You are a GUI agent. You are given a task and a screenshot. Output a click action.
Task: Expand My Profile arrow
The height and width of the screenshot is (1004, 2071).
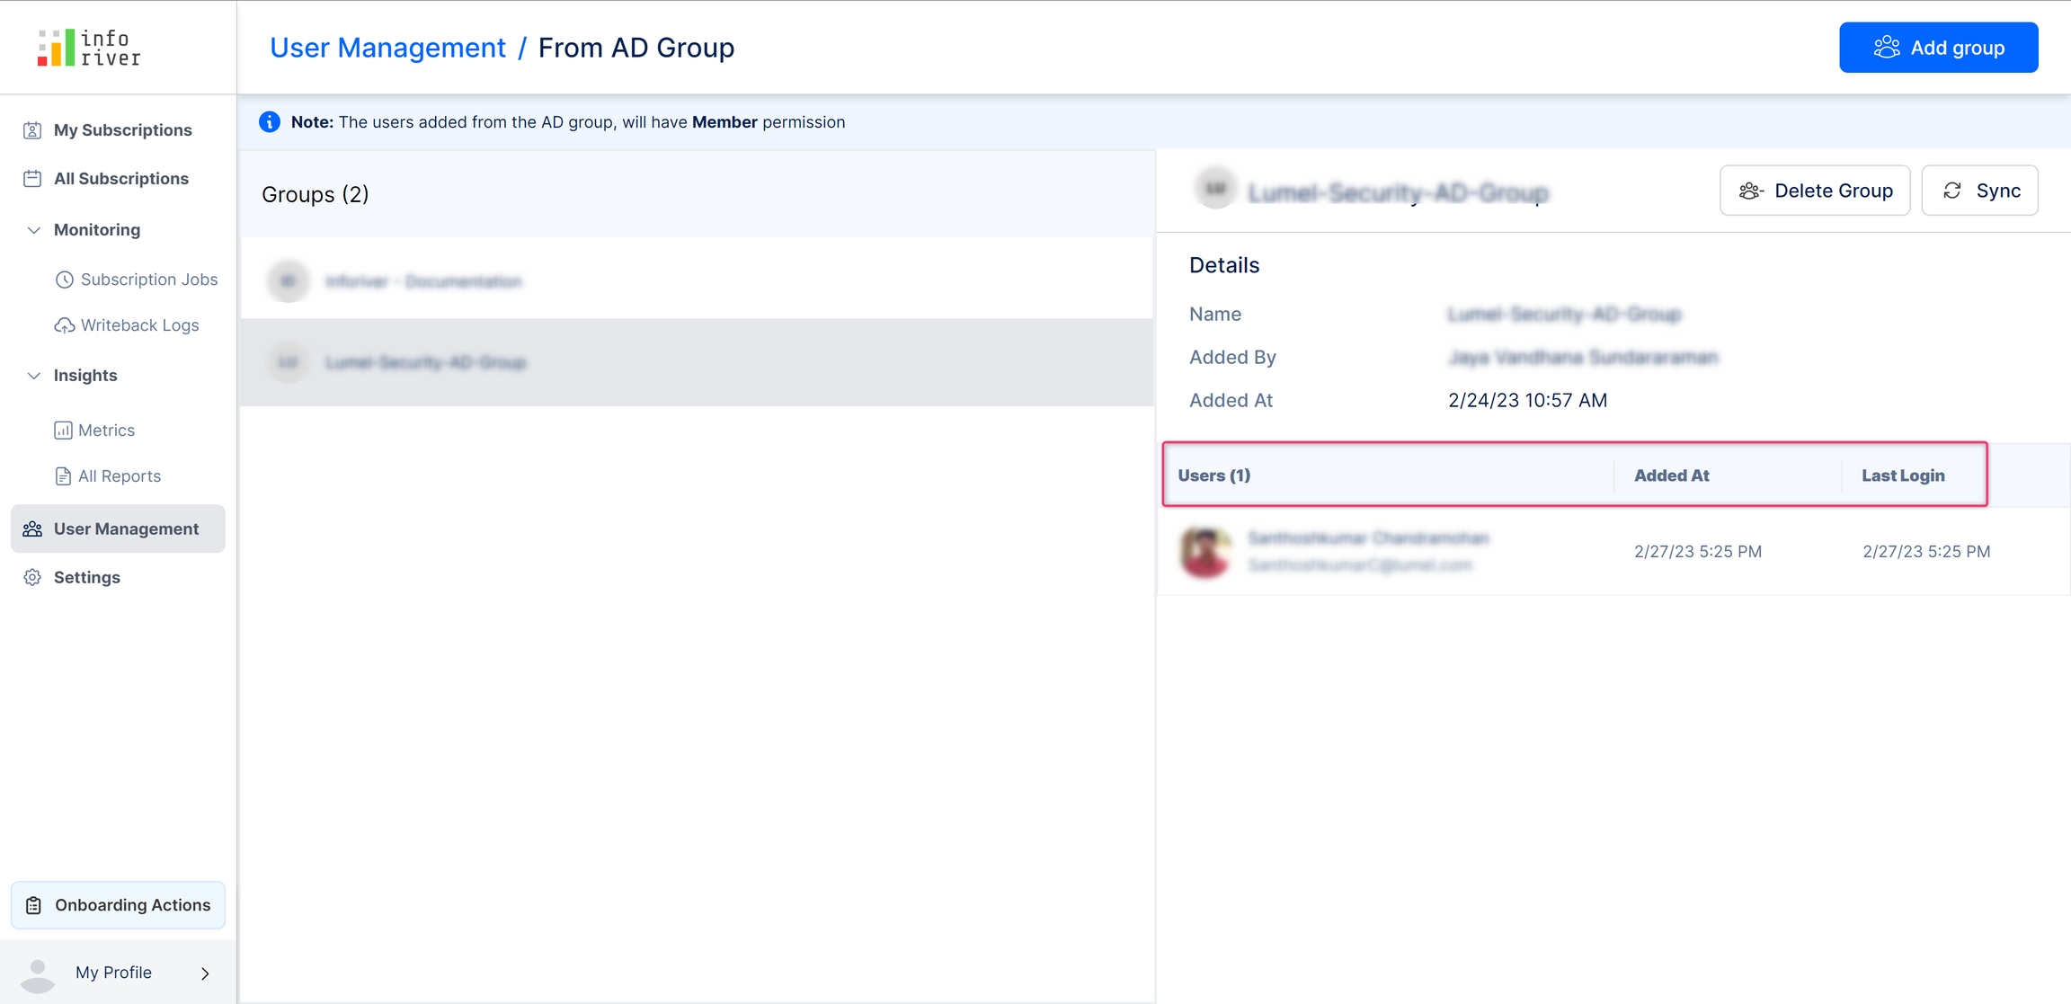(x=205, y=973)
